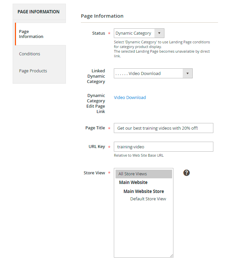Click the Store View help question mark icon
The image size is (228, 263).
(186, 173)
